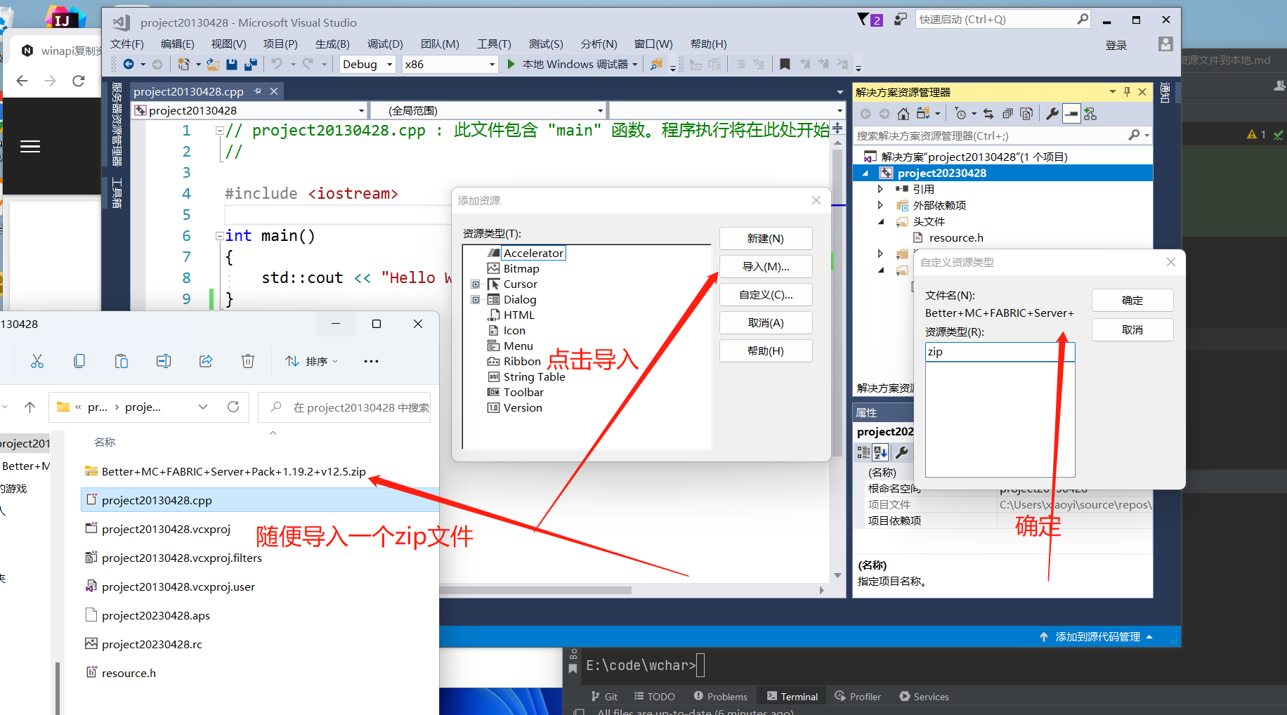Click the bookmark icon in the toolbar
The image size is (1287, 715).
coord(785,64)
